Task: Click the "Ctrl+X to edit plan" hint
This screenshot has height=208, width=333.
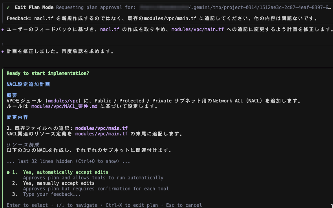Action: 132,205
